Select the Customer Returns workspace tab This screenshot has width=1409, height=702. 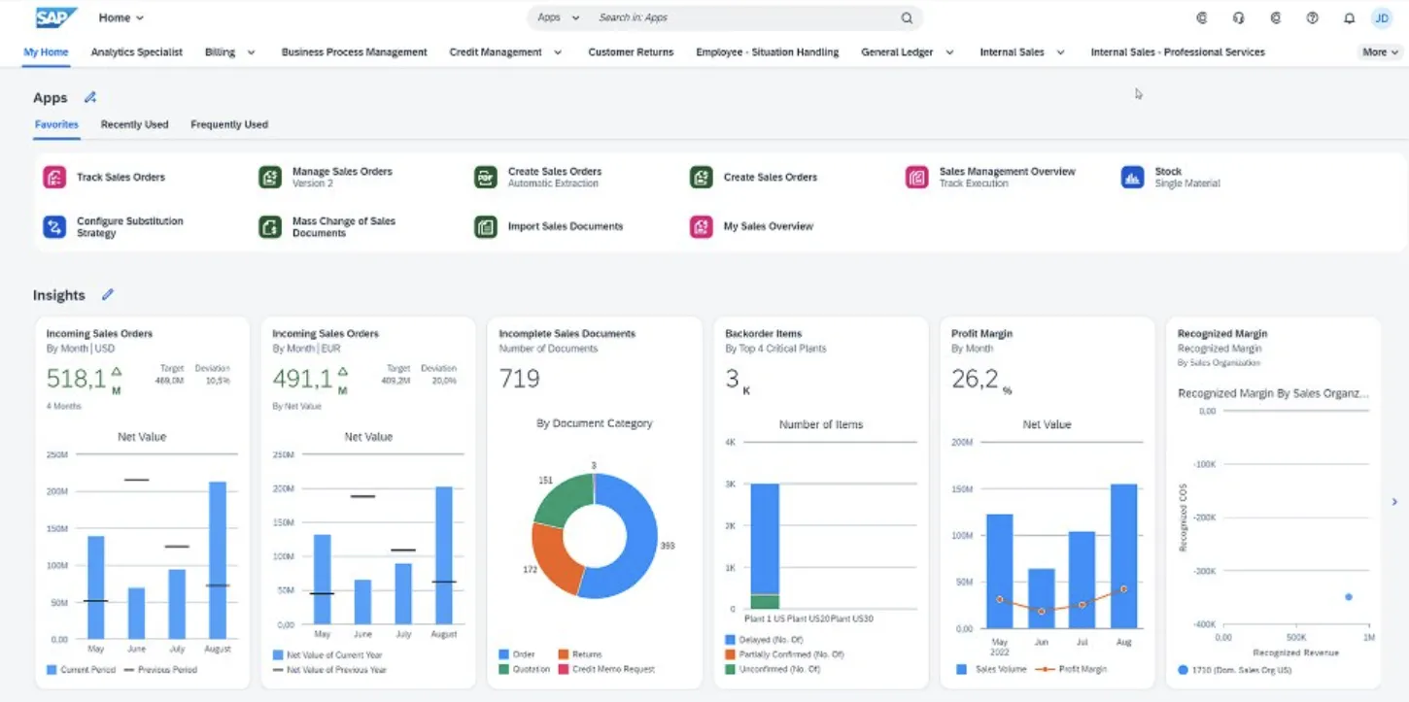[631, 51]
